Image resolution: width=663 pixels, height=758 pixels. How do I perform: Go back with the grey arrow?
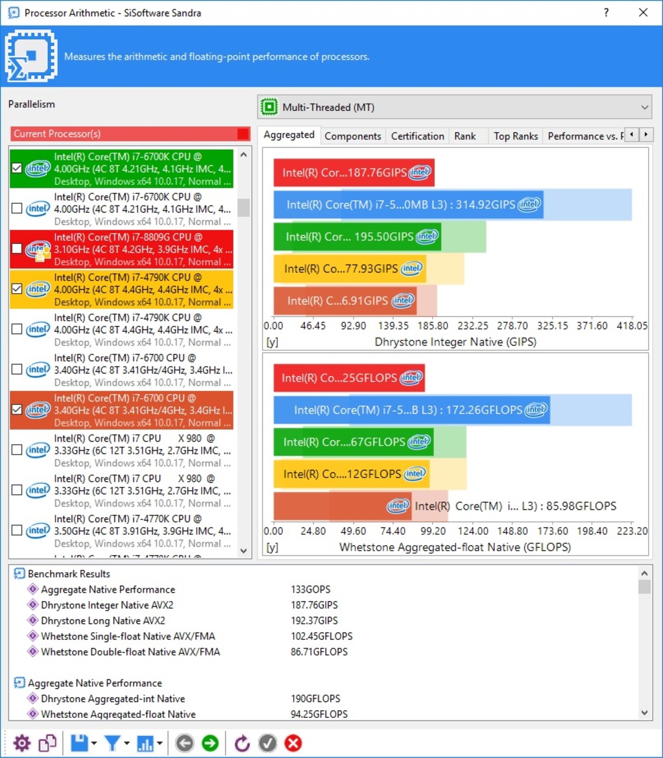pos(185,743)
